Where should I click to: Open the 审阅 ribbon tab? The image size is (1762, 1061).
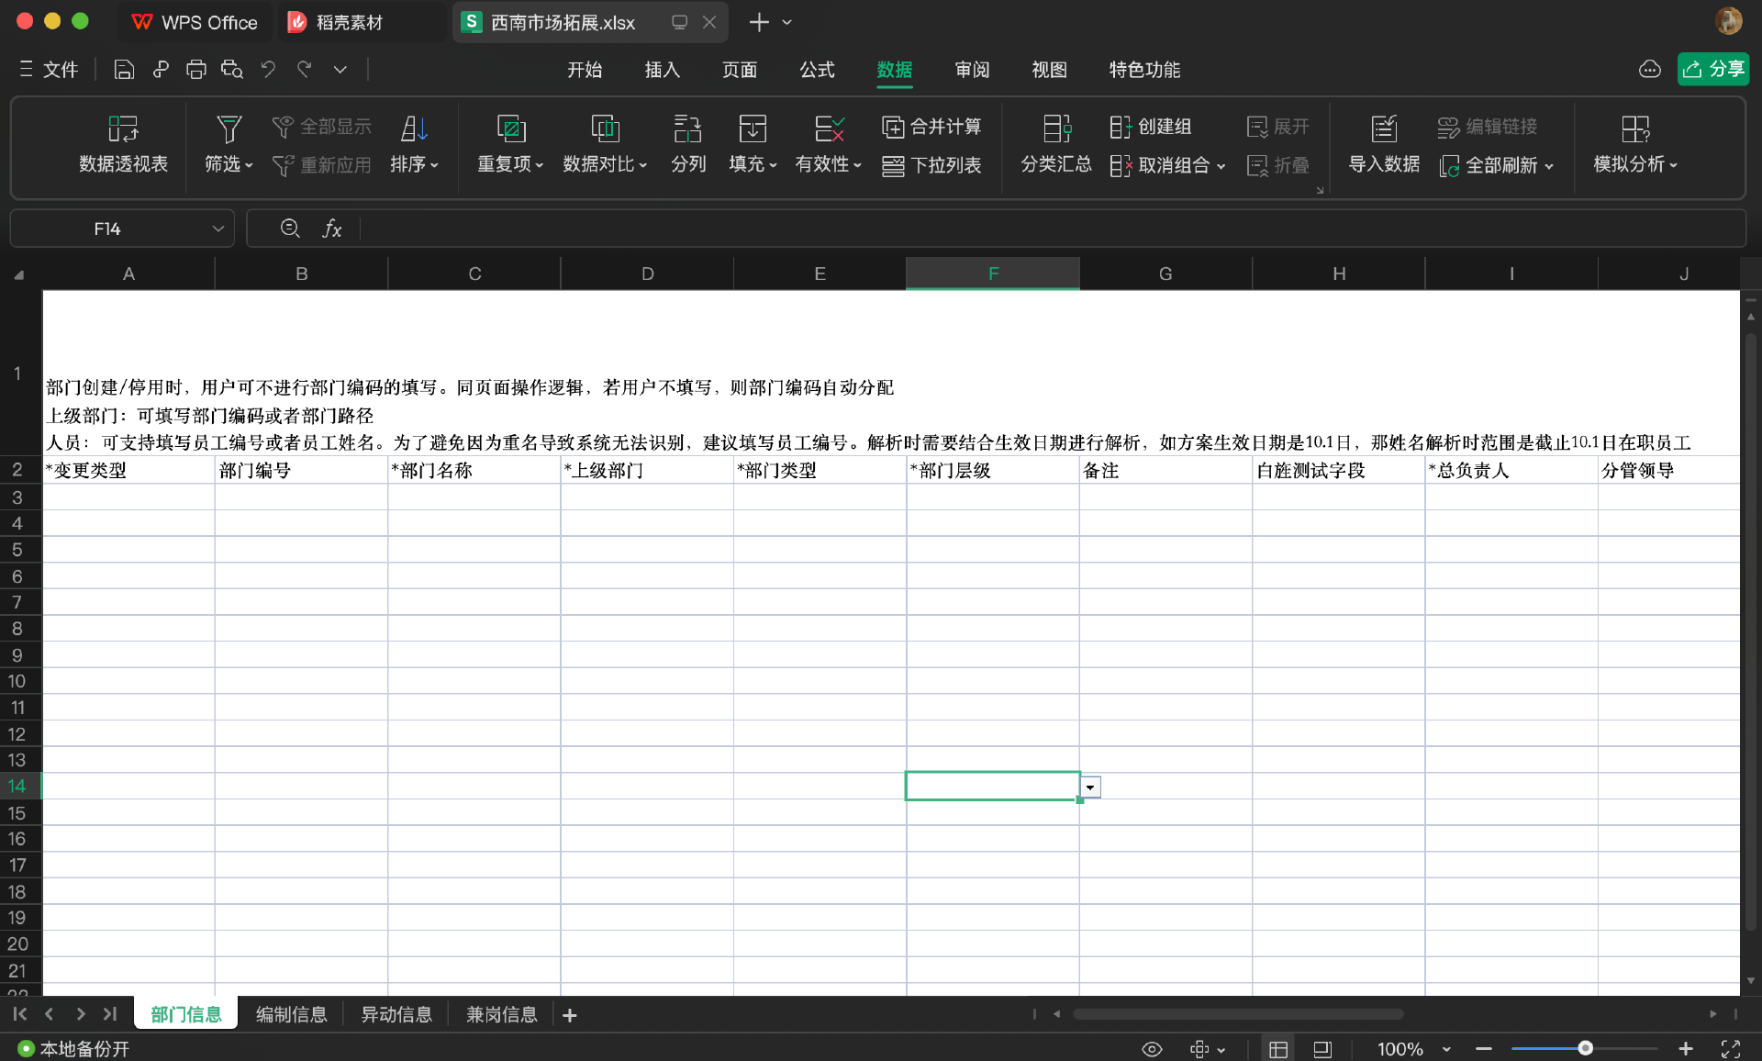point(972,70)
